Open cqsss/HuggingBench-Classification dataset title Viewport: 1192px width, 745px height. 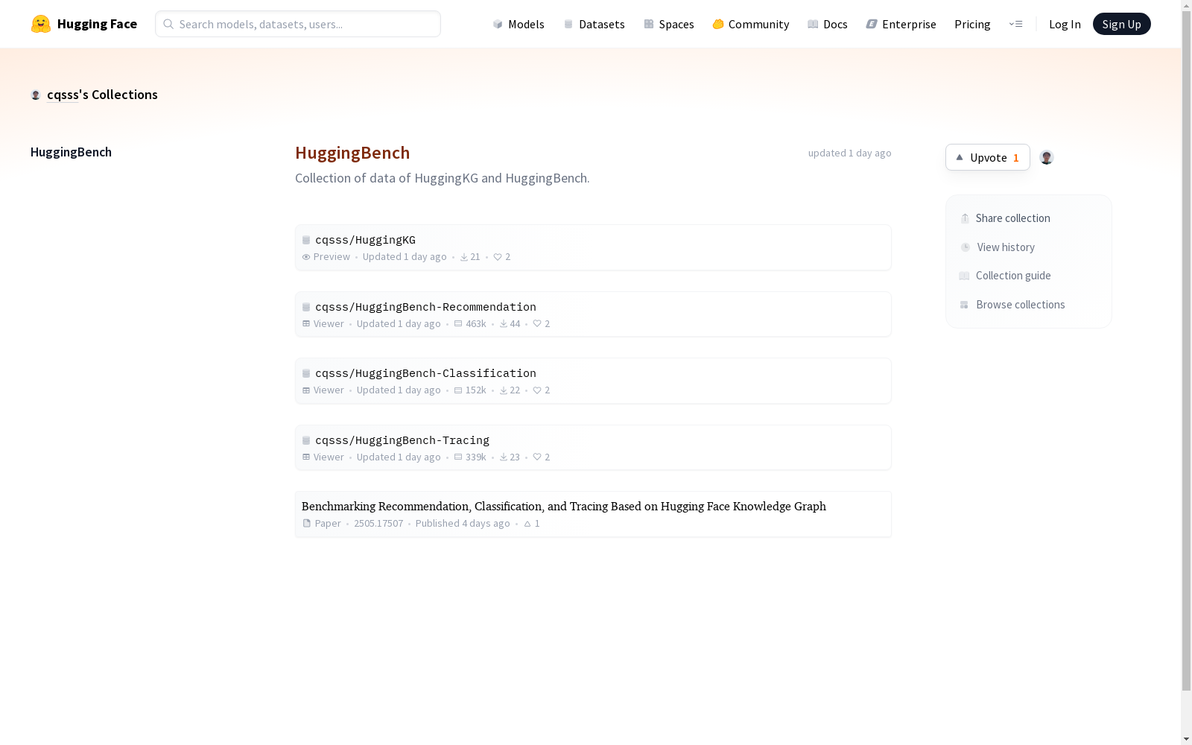425,373
